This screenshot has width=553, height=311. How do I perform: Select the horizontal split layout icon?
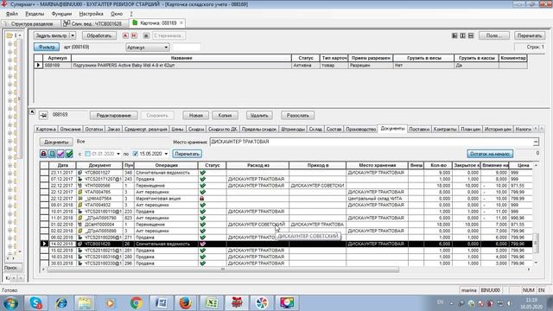coord(471,35)
